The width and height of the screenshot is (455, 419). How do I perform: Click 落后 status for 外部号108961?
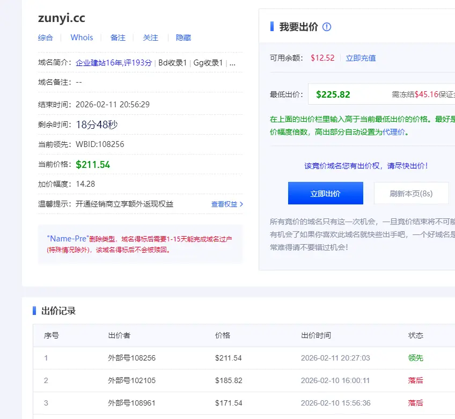[415, 403]
